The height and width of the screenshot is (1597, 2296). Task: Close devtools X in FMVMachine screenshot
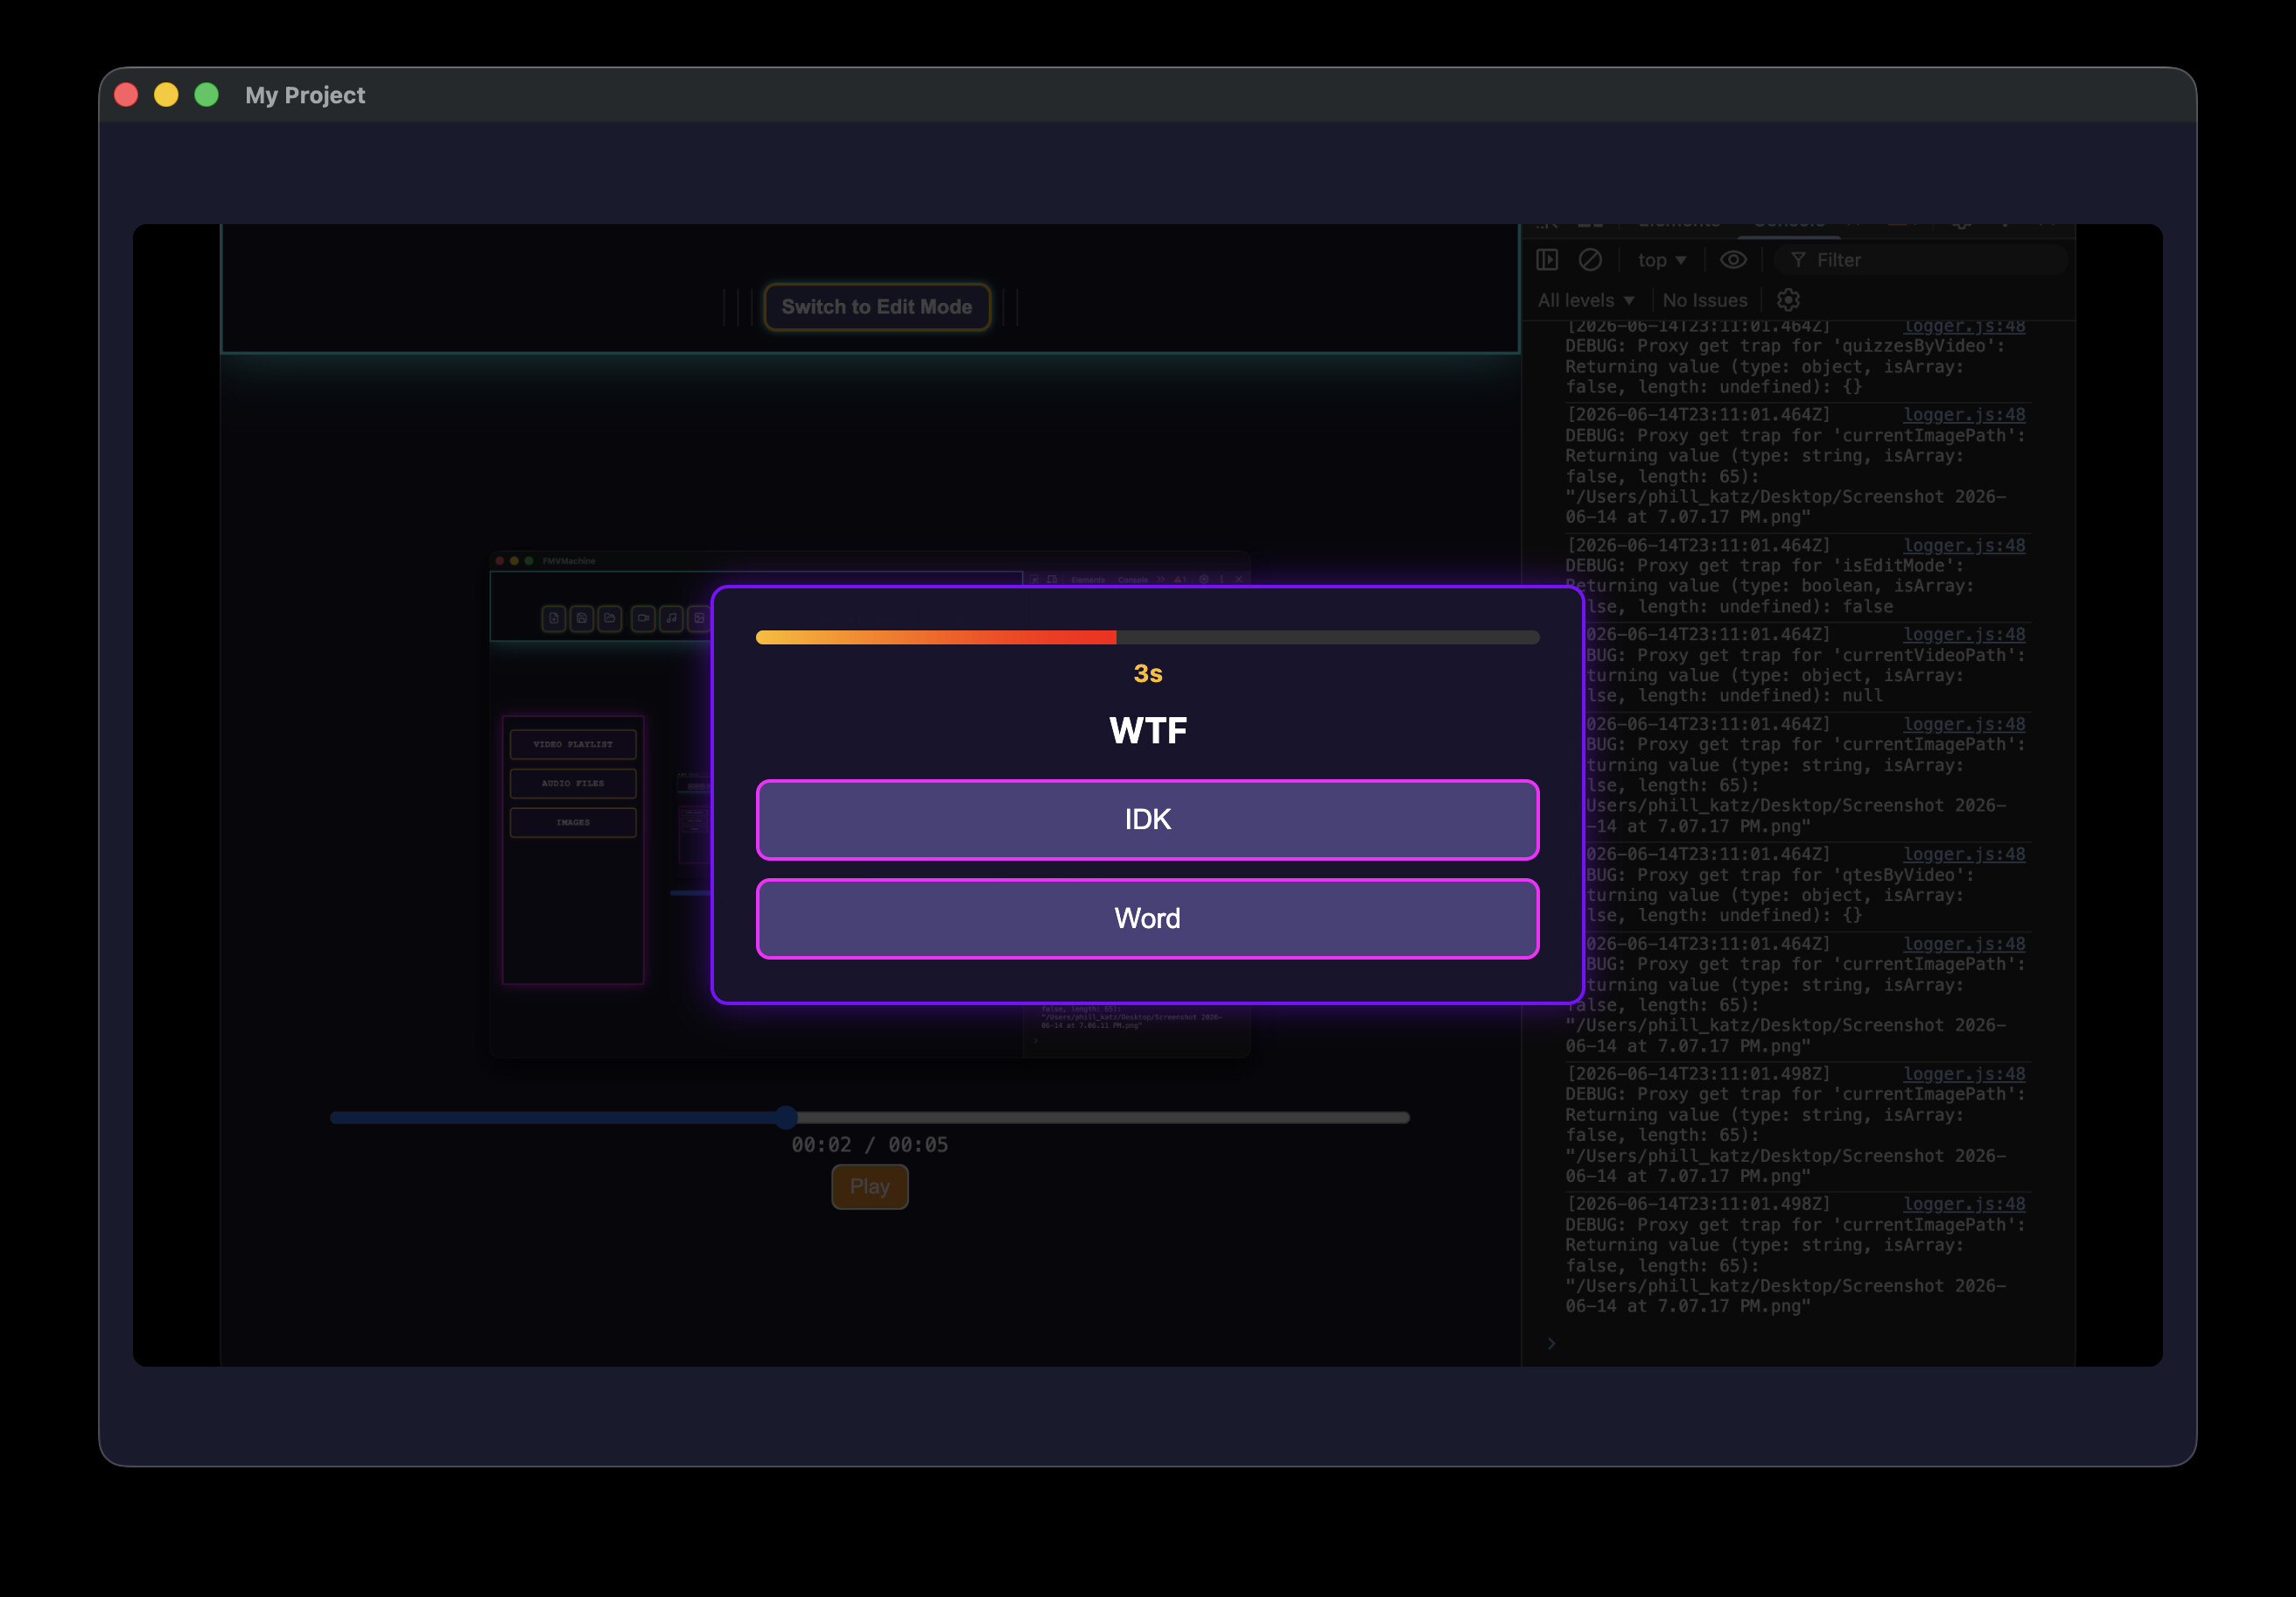click(1239, 580)
